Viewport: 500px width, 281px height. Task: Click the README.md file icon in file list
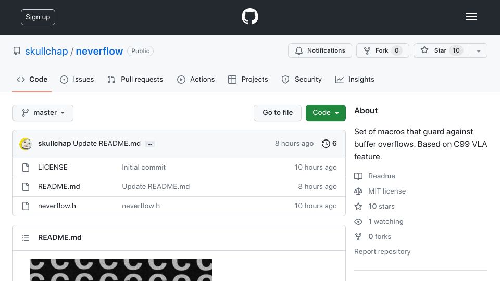(26, 187)
